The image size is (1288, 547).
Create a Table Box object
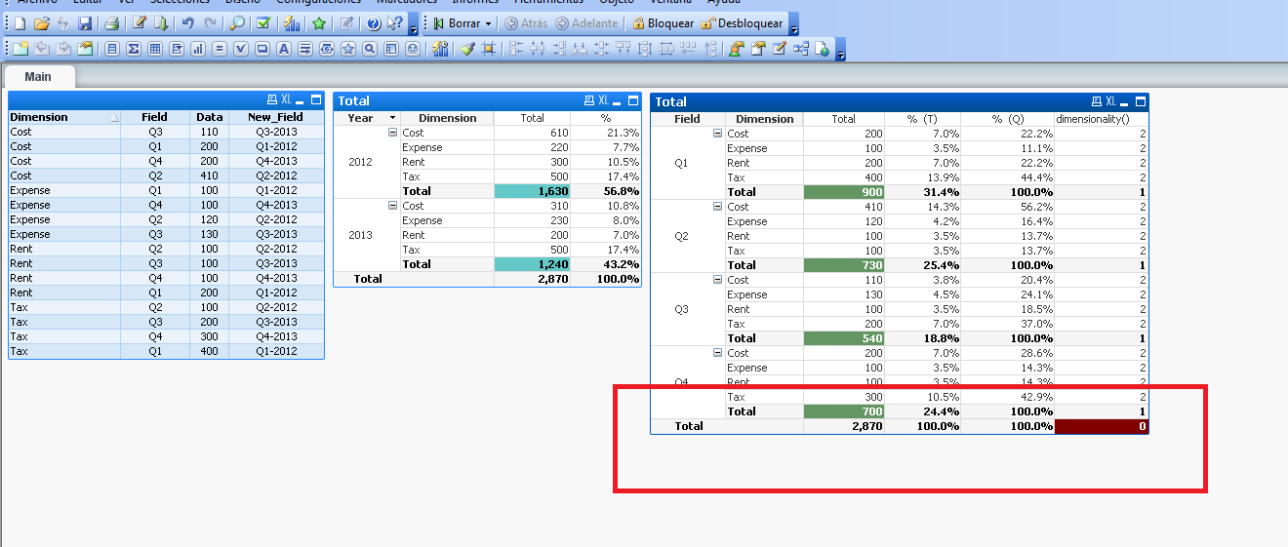[154, 49]
